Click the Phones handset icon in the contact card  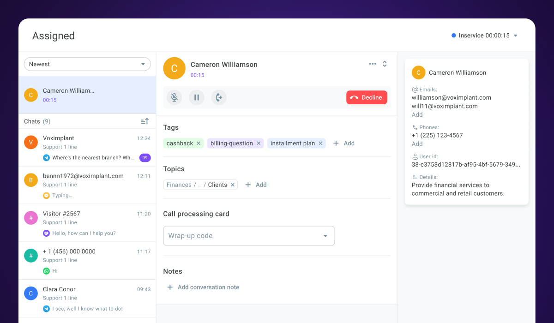pyautogui.click(x=415, y=127)
